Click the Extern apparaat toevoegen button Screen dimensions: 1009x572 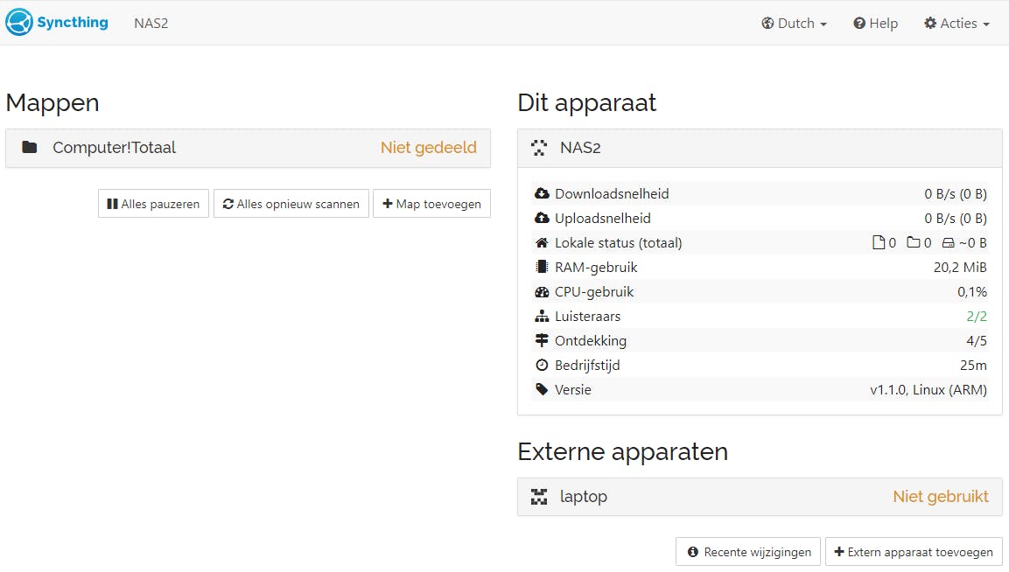[x=914, y=552]
